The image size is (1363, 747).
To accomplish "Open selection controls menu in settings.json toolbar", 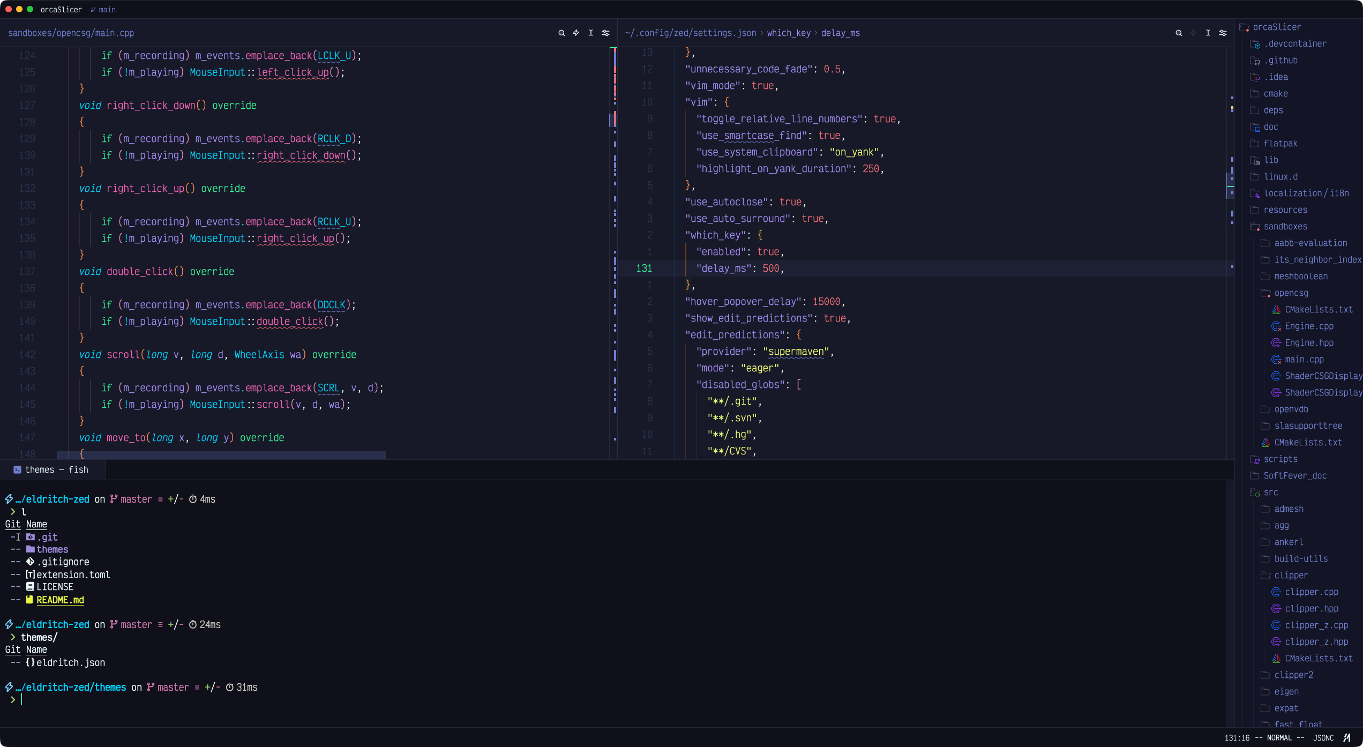I will pos(1208,33).
